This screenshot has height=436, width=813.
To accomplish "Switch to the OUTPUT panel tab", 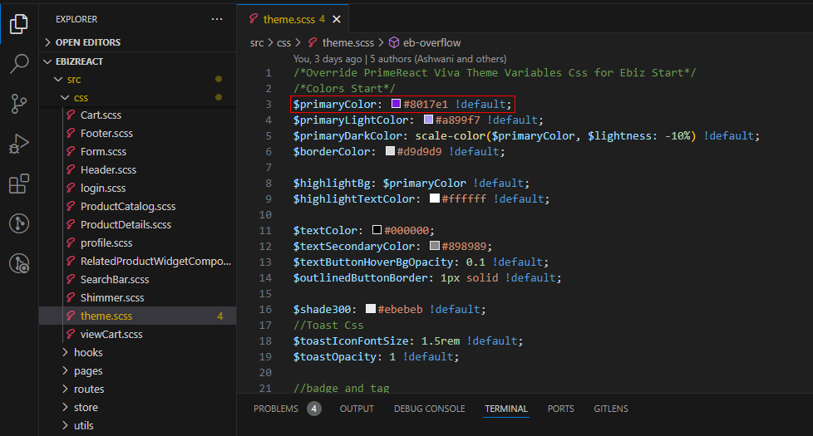I will [357, 409].
